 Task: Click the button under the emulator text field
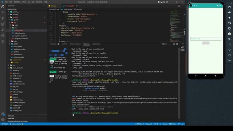pos(206,43)
